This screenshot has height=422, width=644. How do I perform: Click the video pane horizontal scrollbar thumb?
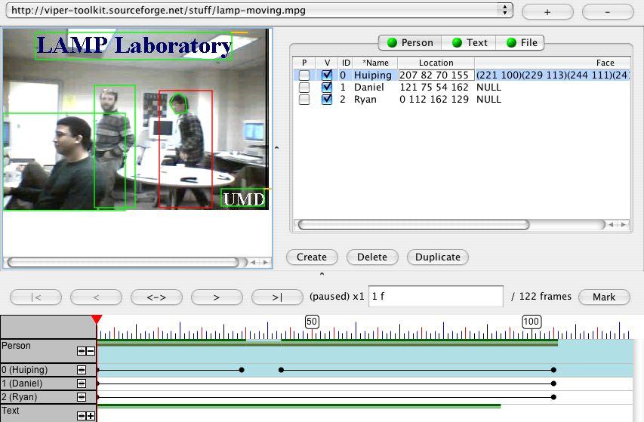click(123, 262)
